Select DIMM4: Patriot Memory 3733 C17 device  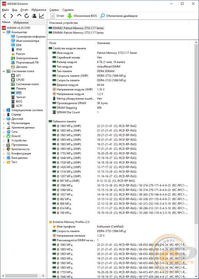click(x=76, y=33)
